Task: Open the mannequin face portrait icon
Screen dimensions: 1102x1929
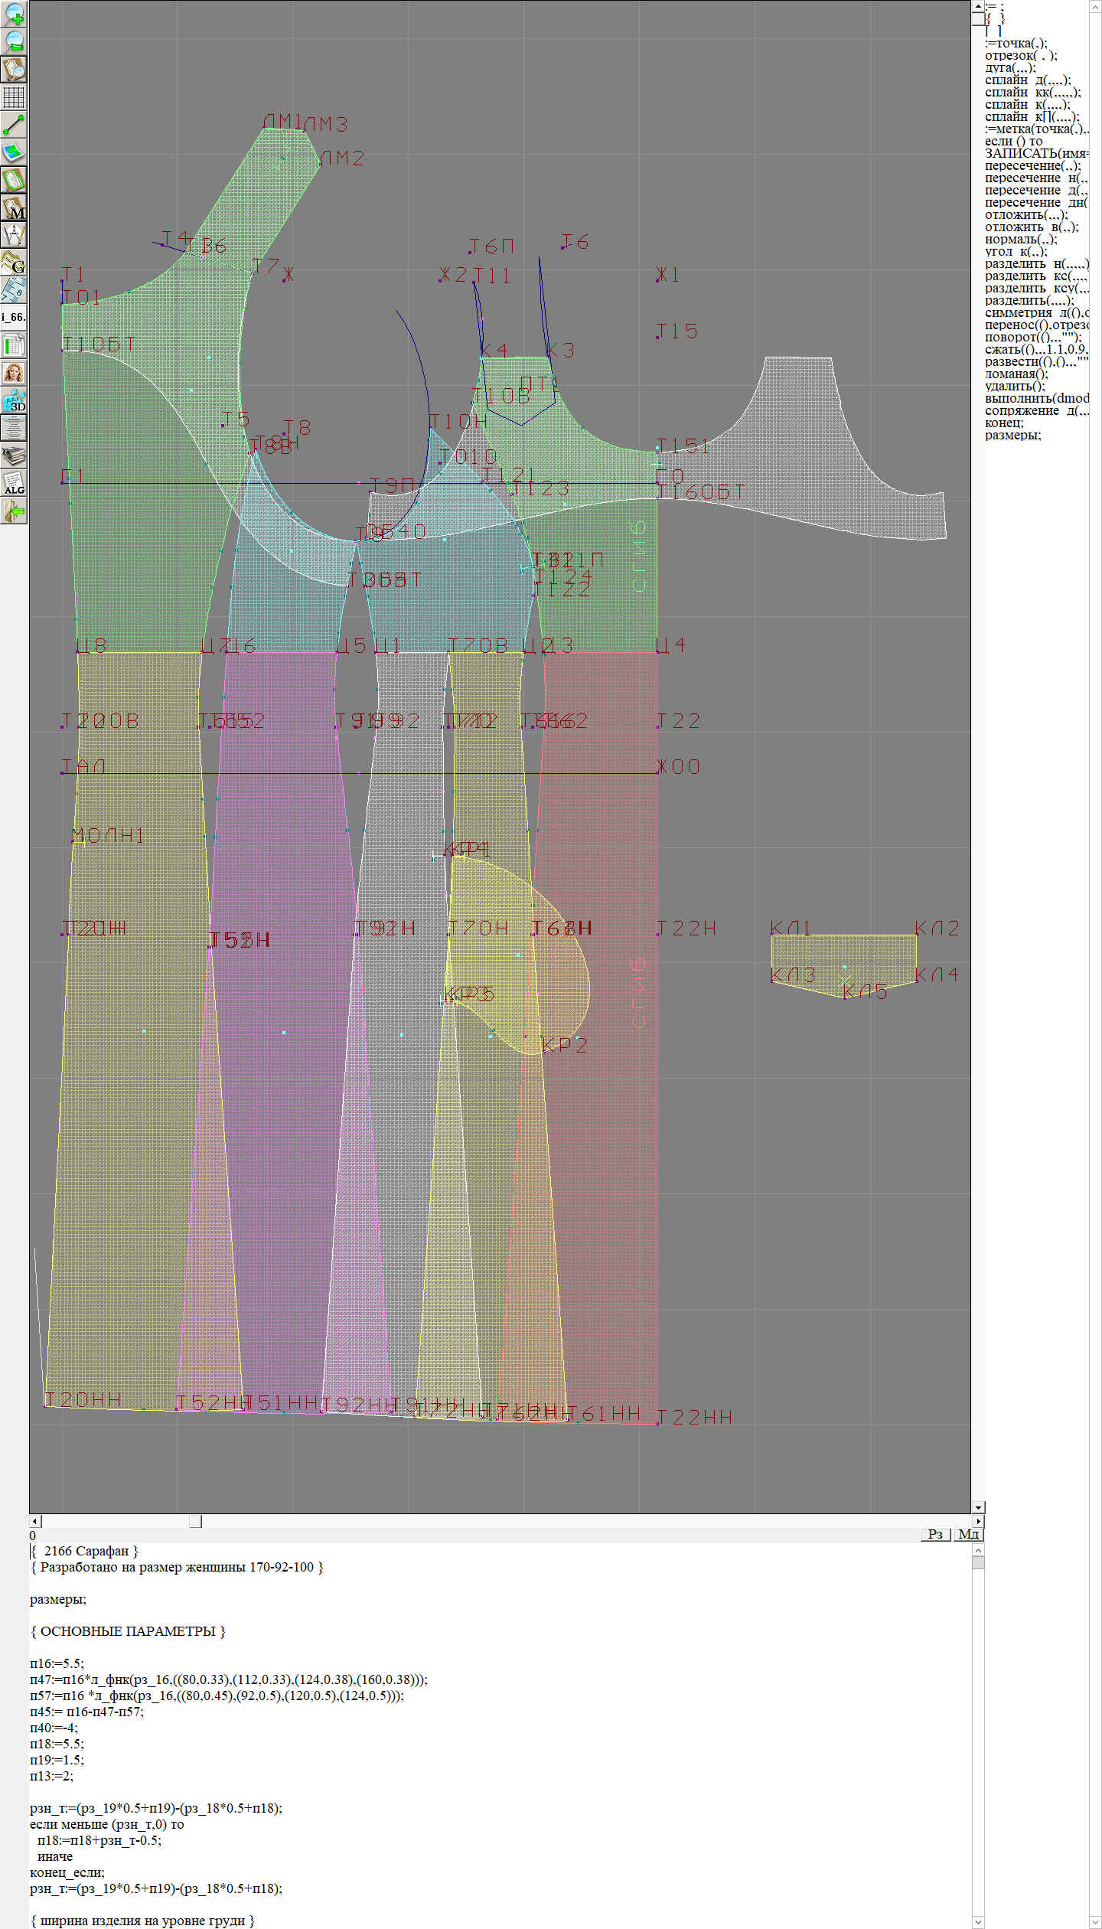Action: [14, 373]
